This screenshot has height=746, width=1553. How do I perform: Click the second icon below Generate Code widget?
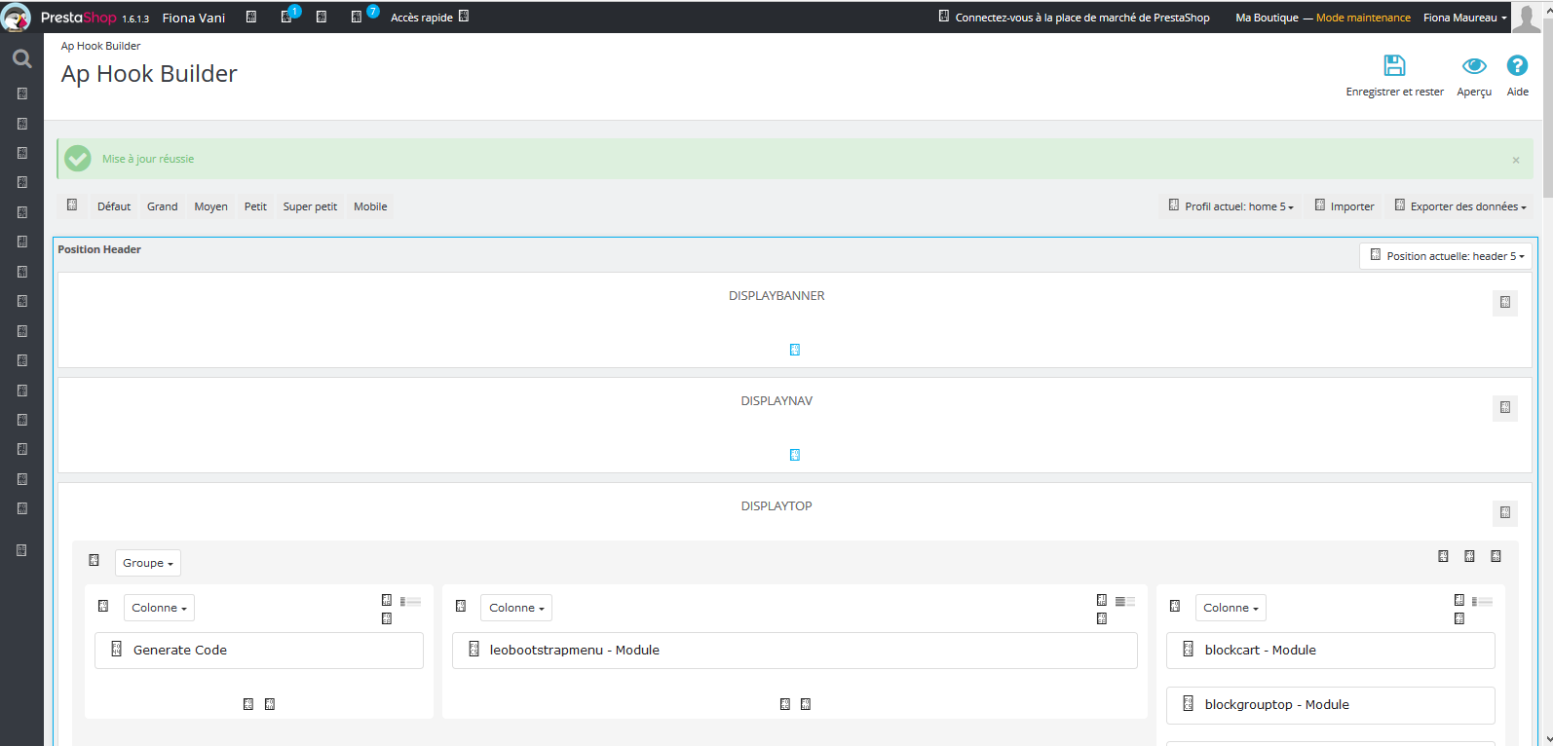tap(270, 704)
